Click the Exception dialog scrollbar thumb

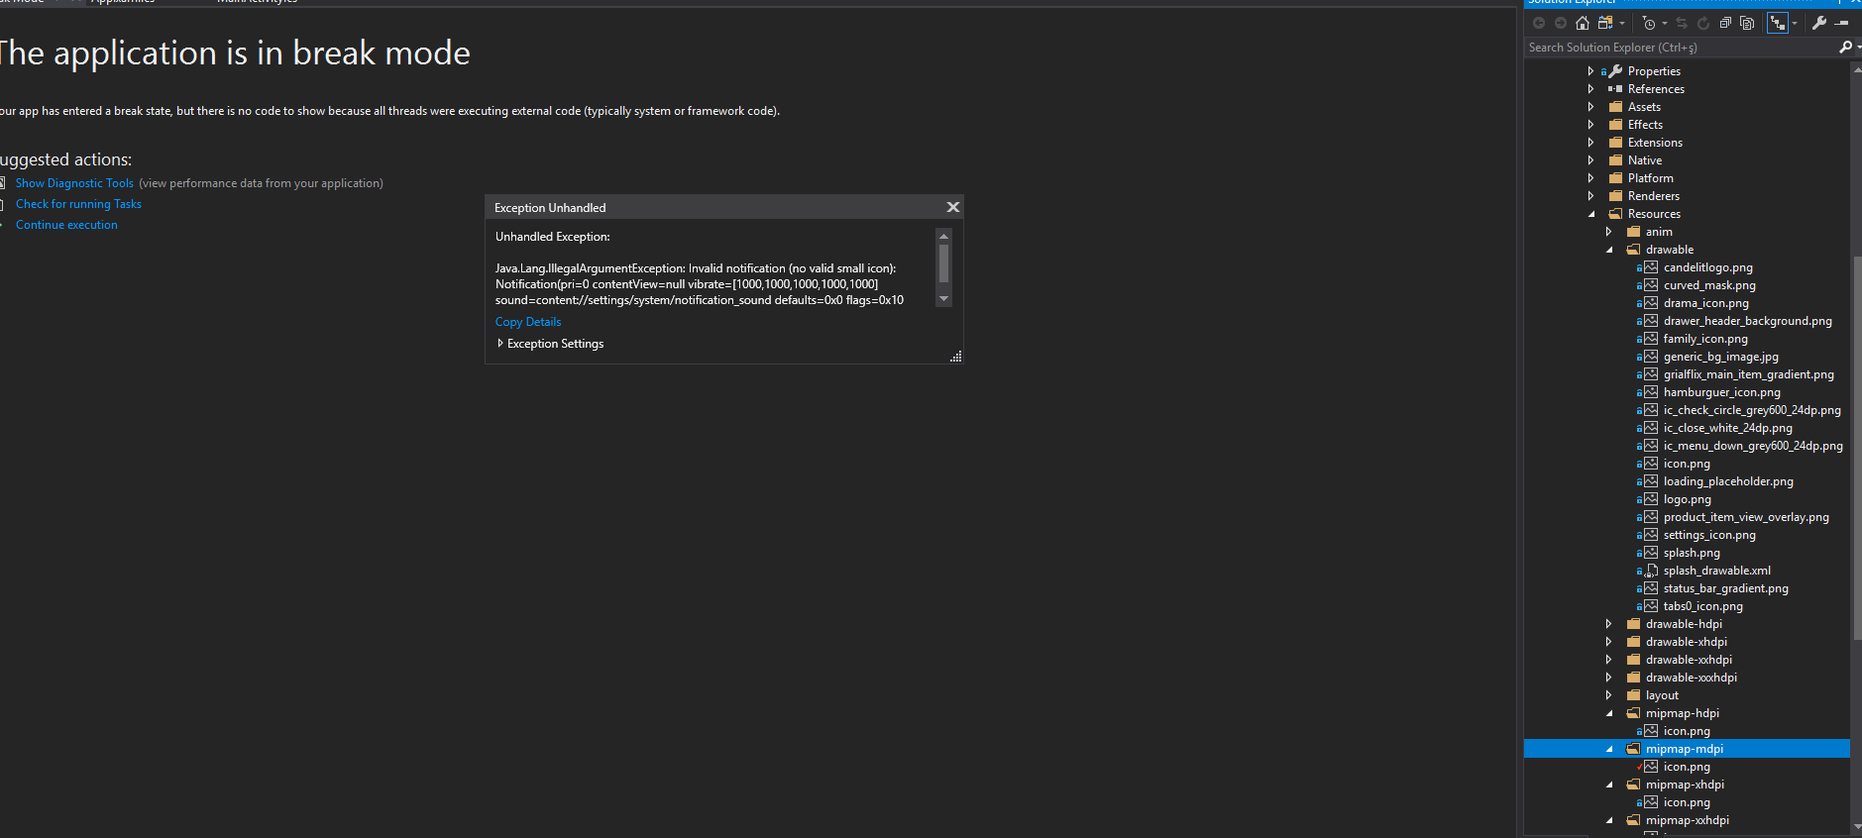(943, 263)
